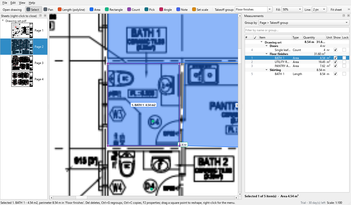
Task: Collapse the Floor finishes group
Action: pyautogui.click(x=267, y=54)
